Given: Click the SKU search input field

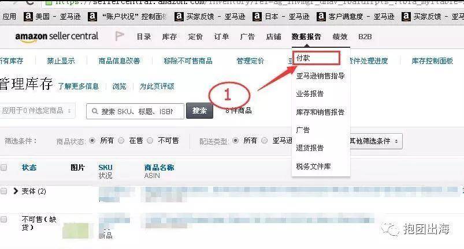Looking at the screenshot, I should (x=135, y=111).
